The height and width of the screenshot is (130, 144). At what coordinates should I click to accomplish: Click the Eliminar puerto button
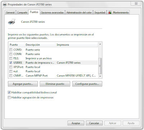click(55, 84)
